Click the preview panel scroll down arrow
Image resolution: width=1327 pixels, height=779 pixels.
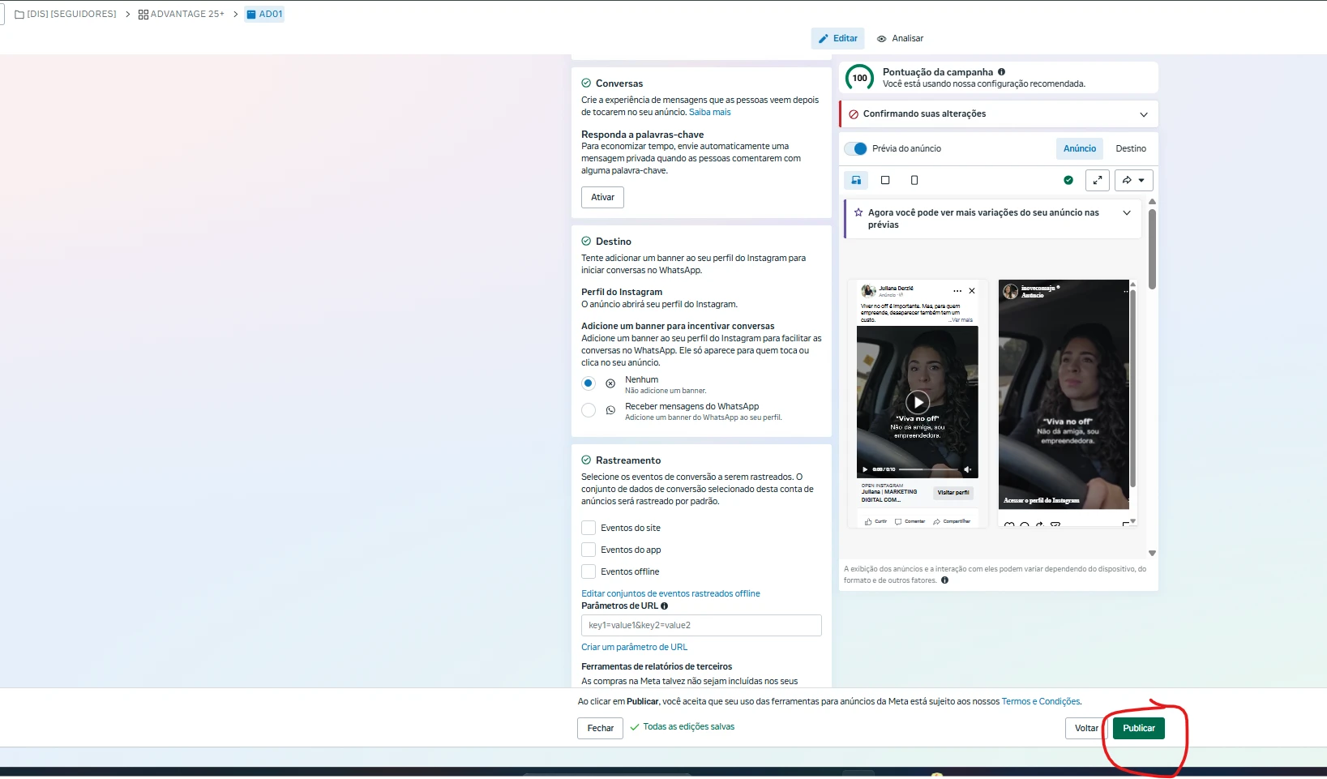point(1152,554)
